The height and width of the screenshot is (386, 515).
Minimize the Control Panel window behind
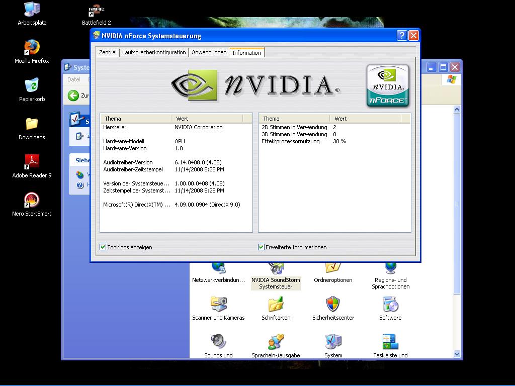click(432, 67)
